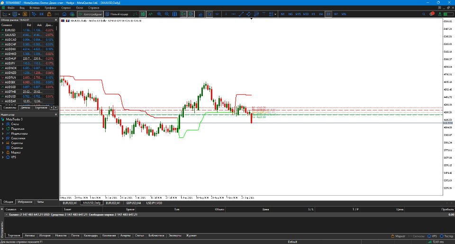Viewport: 455px width, 244px height.
Task: Select the trendline drawing tool
Action: tap(241, 14)
